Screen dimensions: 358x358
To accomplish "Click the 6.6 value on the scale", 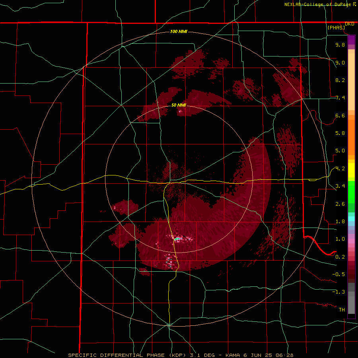I will pyautogui.click(x=340, y=115).
